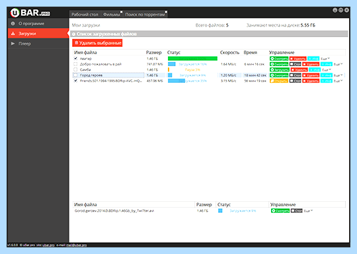Collapse the Список загруженных файлов section
The height and width of the screenshot is (254, 357).
tap(74, 34)
